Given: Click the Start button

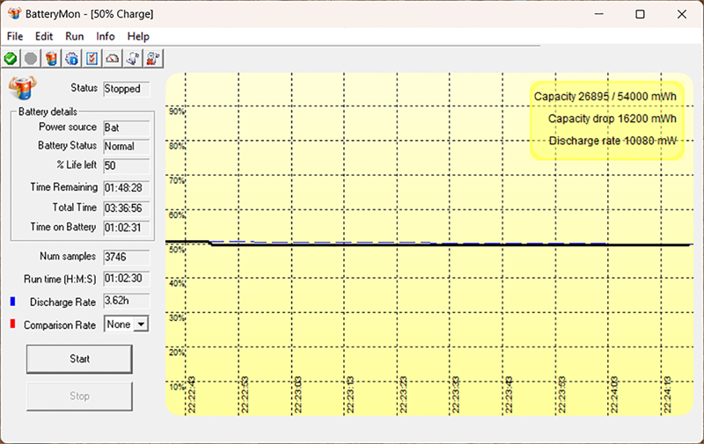Looking at the screenshot, I should point(79,359).
